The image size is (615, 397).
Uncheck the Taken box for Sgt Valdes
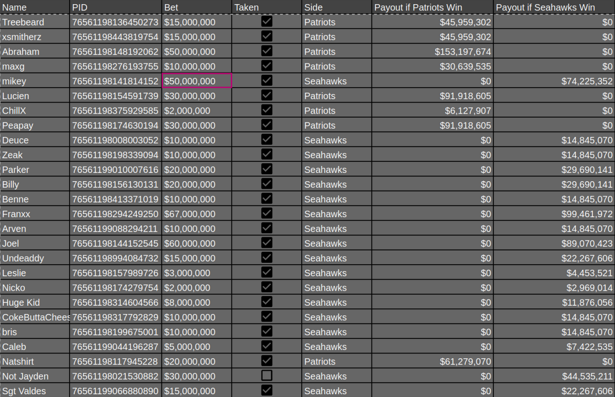pyautogui.click(x=266, y=391)
